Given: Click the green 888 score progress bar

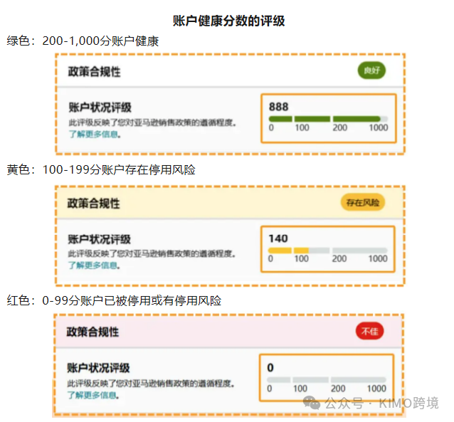Looking at the screenshot, I should tap(328, 119).
